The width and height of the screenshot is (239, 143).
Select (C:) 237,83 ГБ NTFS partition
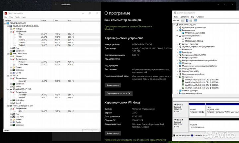click(x=222, y=110)
